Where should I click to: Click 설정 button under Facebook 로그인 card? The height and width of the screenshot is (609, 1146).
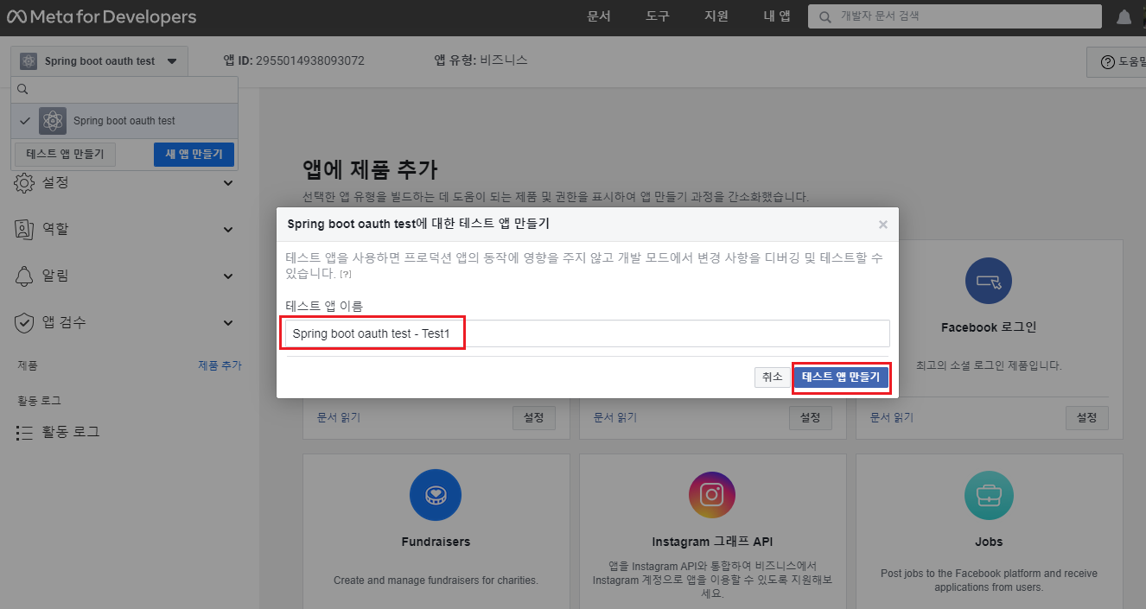1086,417
